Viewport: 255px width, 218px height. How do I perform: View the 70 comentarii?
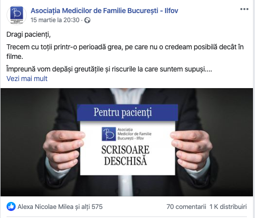coord(186,206)
